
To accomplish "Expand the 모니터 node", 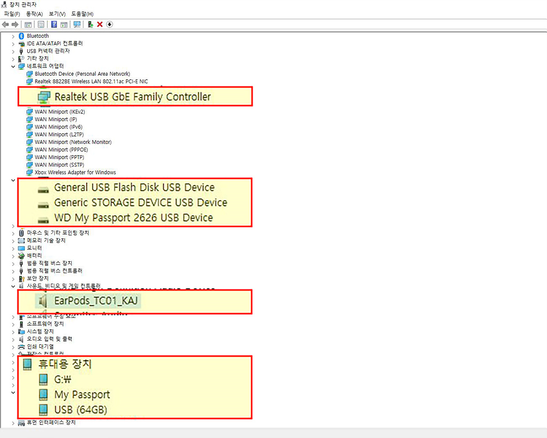I will pos(13,248).
